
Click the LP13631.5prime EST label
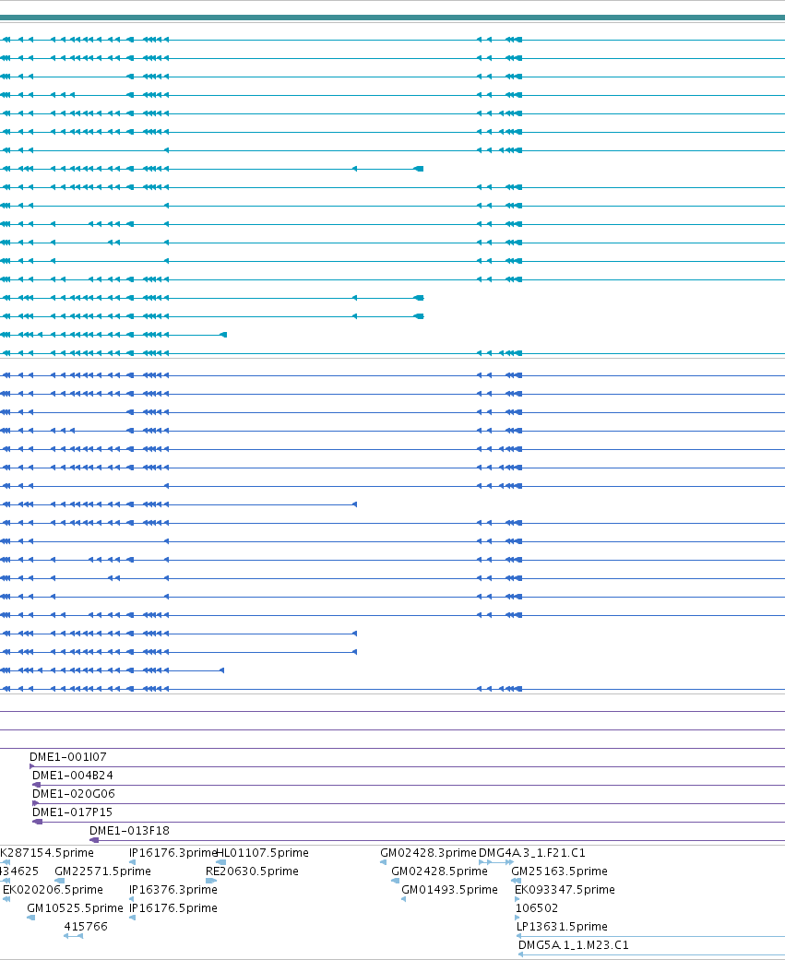pyautogui.click(x=562, y=926)
